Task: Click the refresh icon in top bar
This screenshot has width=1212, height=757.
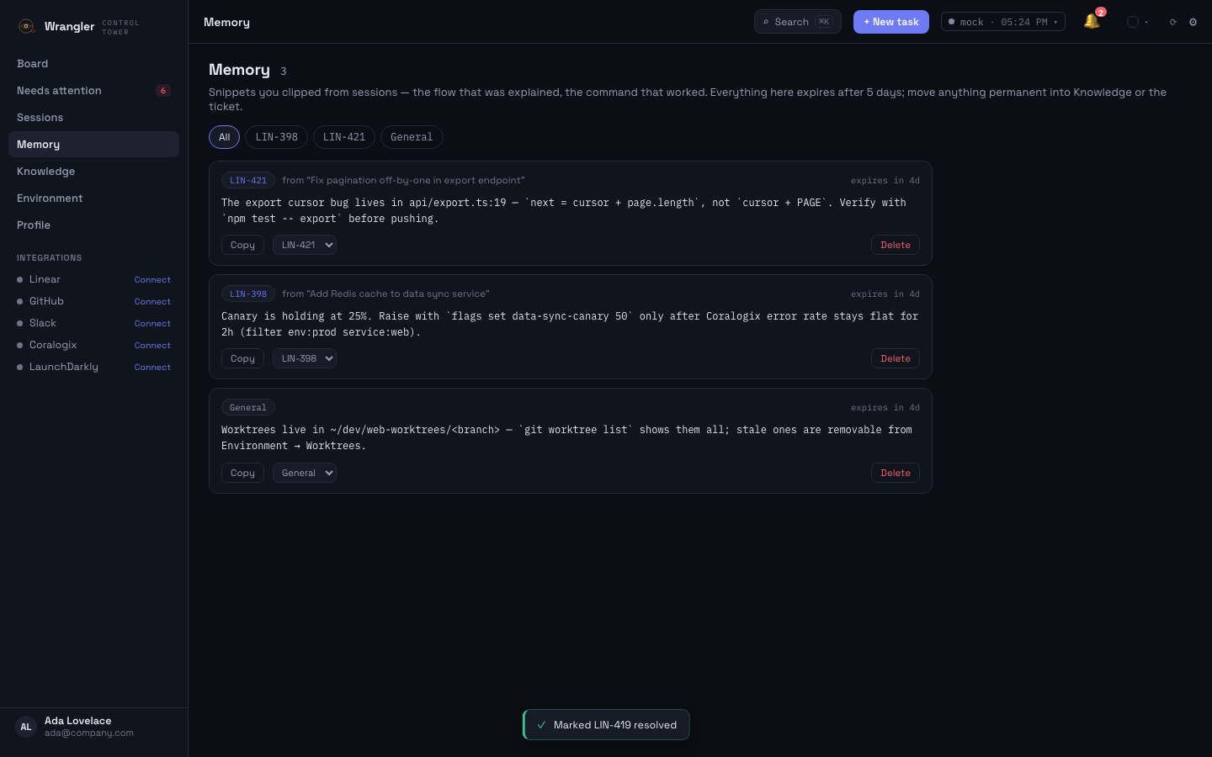Action: coord(1172,22)
